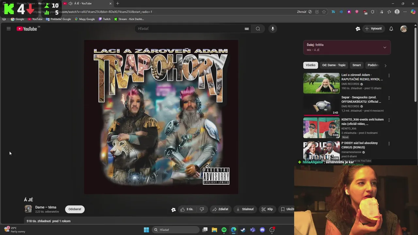Open the browser extensions puzzle icon

coord(373,12)
